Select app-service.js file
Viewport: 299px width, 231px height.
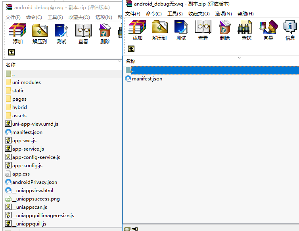(x=28, y=149)
